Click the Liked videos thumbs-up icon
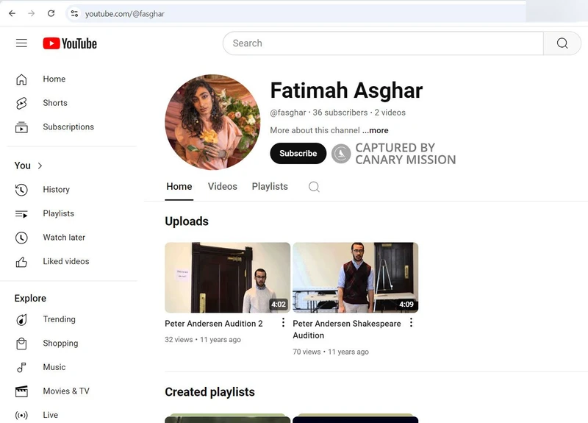Viewport: 588px width, 423px height. point(21,262)
